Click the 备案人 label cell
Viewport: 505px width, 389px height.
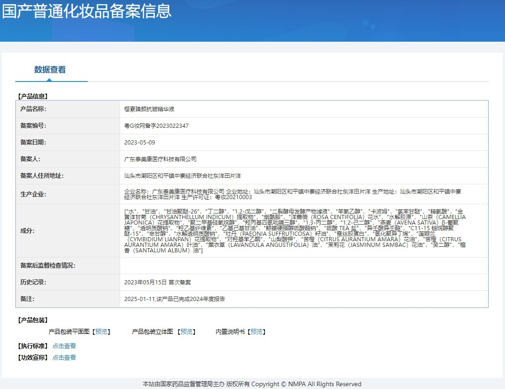tap(68, 159)
